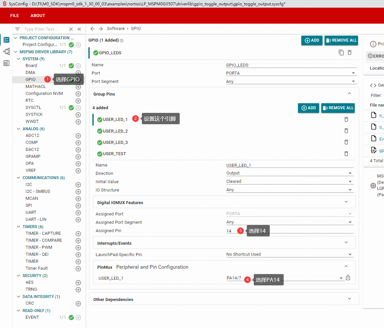Delete the USER_TEST pin

pos(346,154)
